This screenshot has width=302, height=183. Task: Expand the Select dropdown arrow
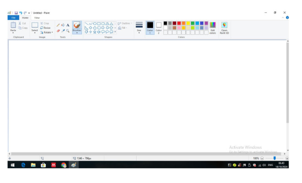click(x=35, y=33)
